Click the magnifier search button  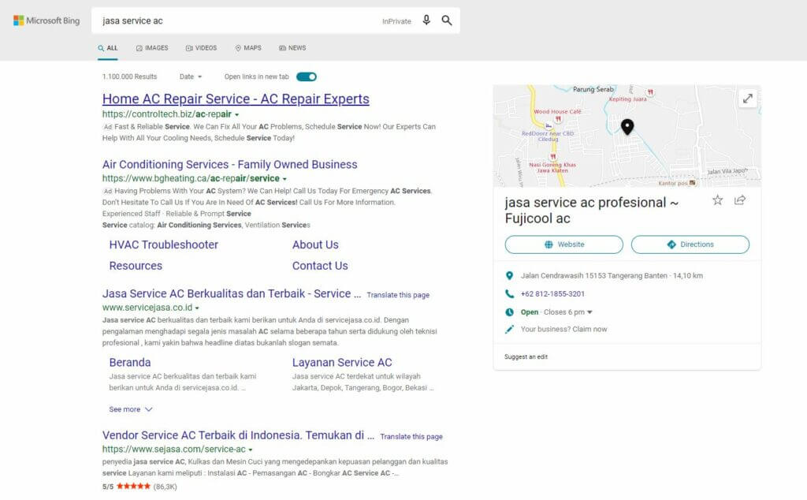coord(447,21)
